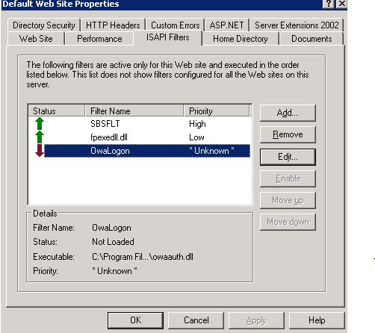Click the red down arrow for OwaLogon
Viewport: 375px width, 333px height.
point(40,151)
